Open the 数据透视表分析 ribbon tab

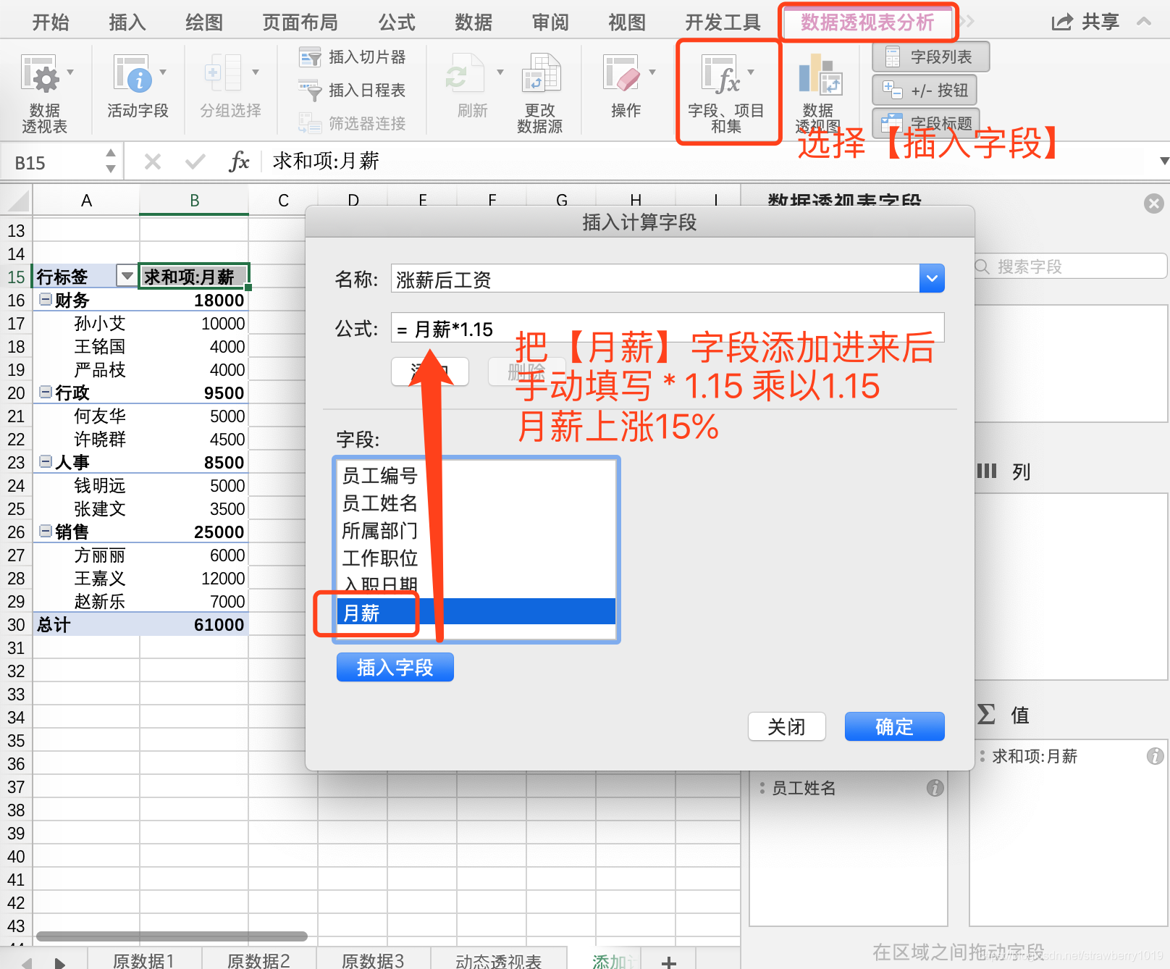pos(867,22)
